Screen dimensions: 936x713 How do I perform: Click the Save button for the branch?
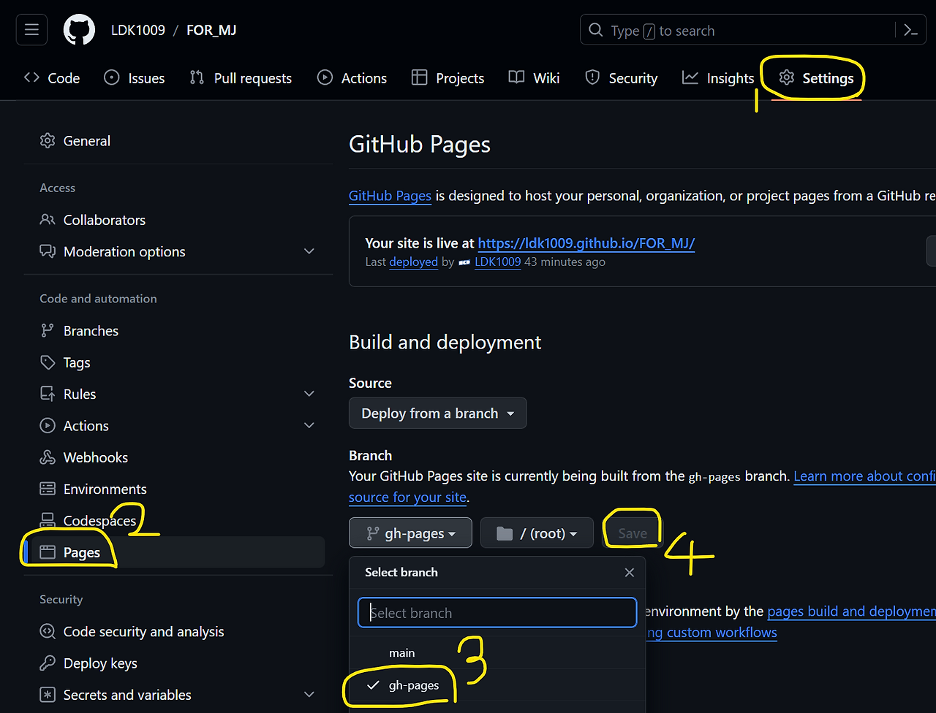click(631, 532)
